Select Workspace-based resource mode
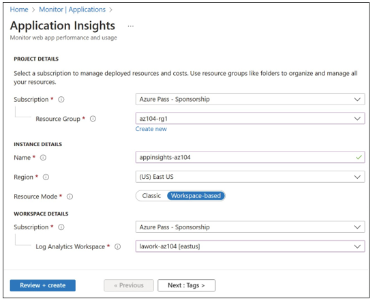Viewport: 377px width, 301px height. click(x=196, y=196)
